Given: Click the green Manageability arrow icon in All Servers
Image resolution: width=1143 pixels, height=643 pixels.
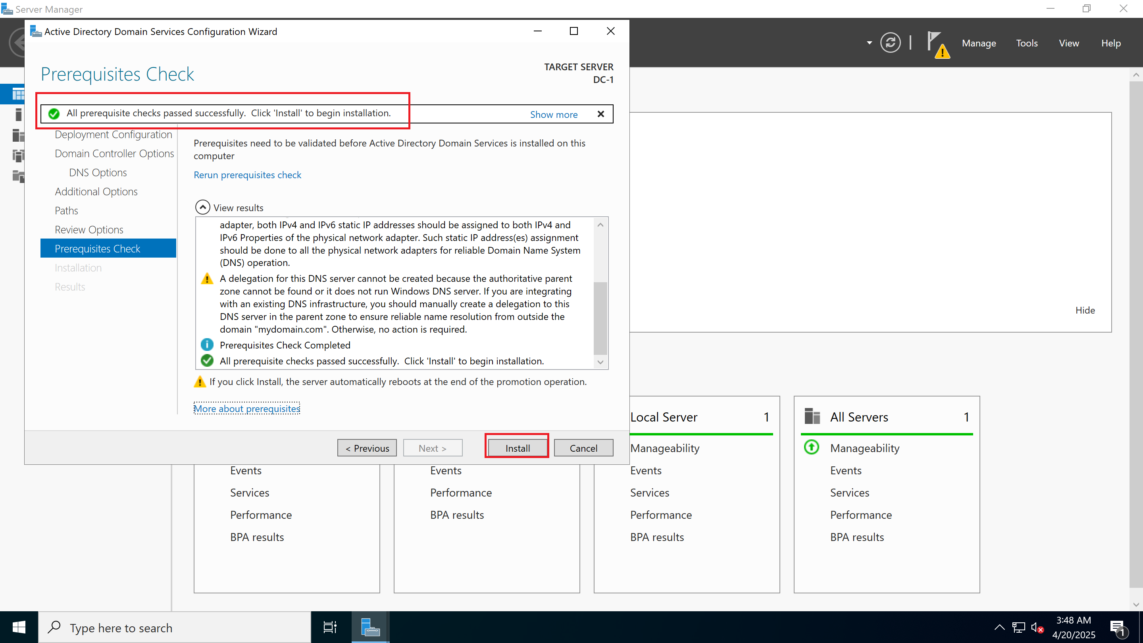Looking at the screenshot, I should click(x=812, y=447).
